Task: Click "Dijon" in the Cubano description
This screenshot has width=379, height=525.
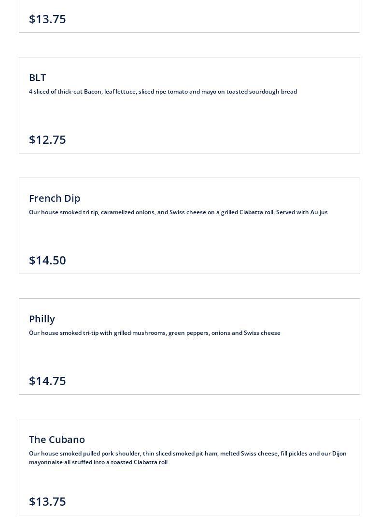Action: point(339,454)
